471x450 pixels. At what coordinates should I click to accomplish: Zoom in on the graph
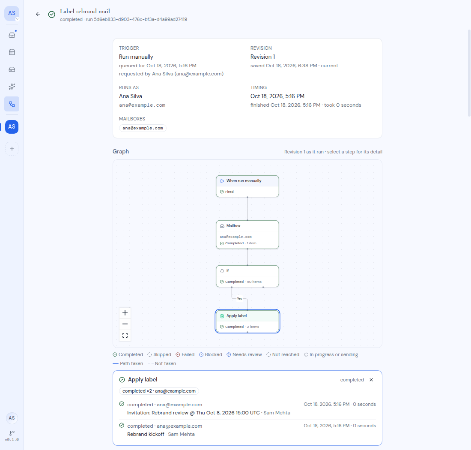pyautogui.click(x=125, y=313)
